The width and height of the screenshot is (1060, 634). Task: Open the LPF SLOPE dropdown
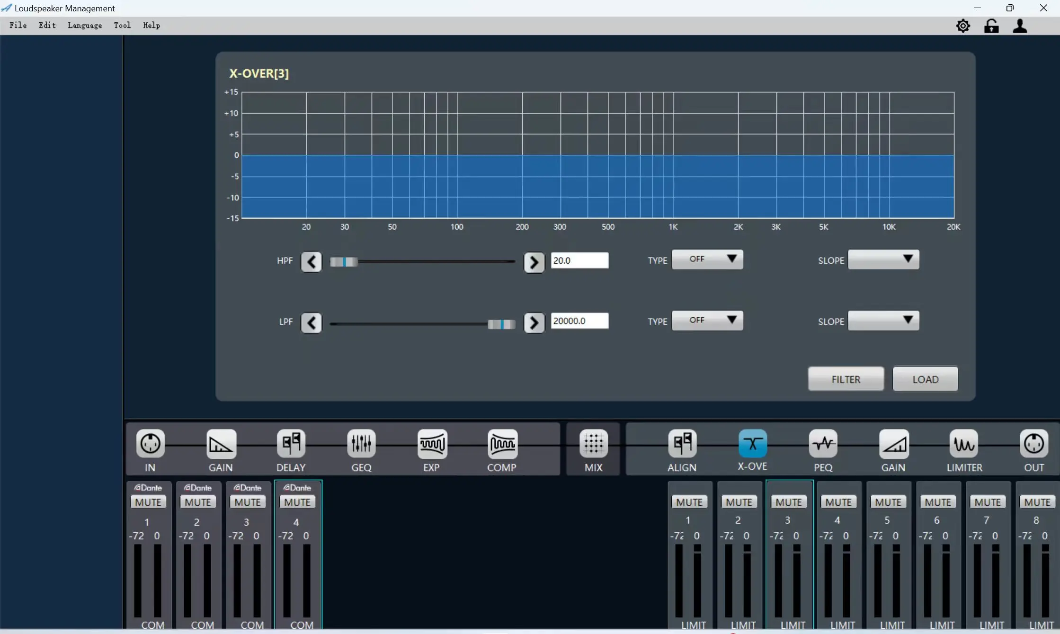click(x=883, y=321)
